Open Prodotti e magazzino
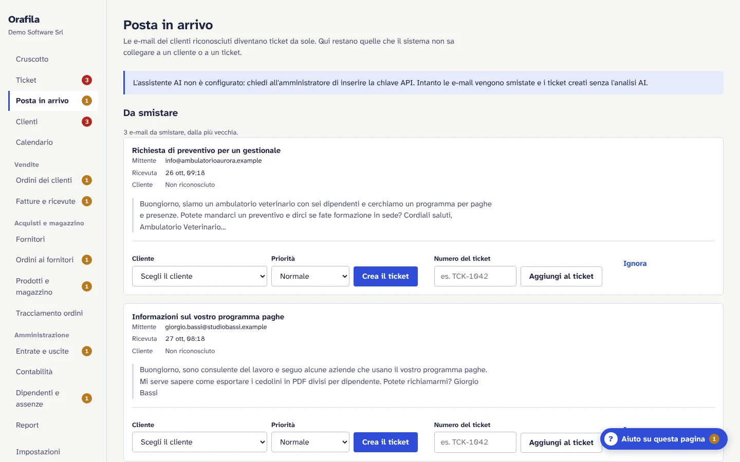This screenshot has width=740, height=462. 53,286
